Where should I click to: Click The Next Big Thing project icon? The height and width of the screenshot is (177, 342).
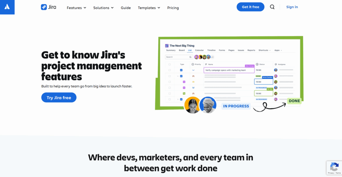[x=167, y=46]
